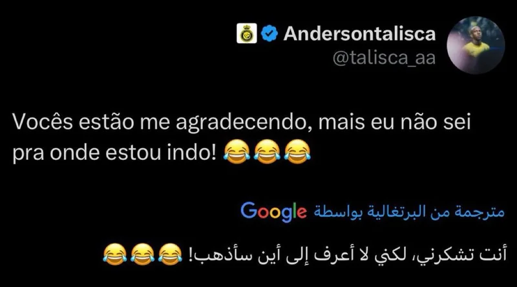This screenshot has width=517, height=287.
Task: Click the Arabic word 'أنت' starting translation
Action: click(497, 254)
